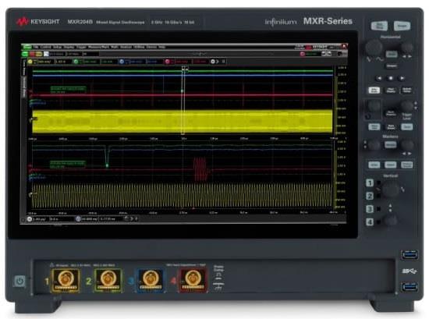Click the Trigger Level knob

(x=407, y=106)
